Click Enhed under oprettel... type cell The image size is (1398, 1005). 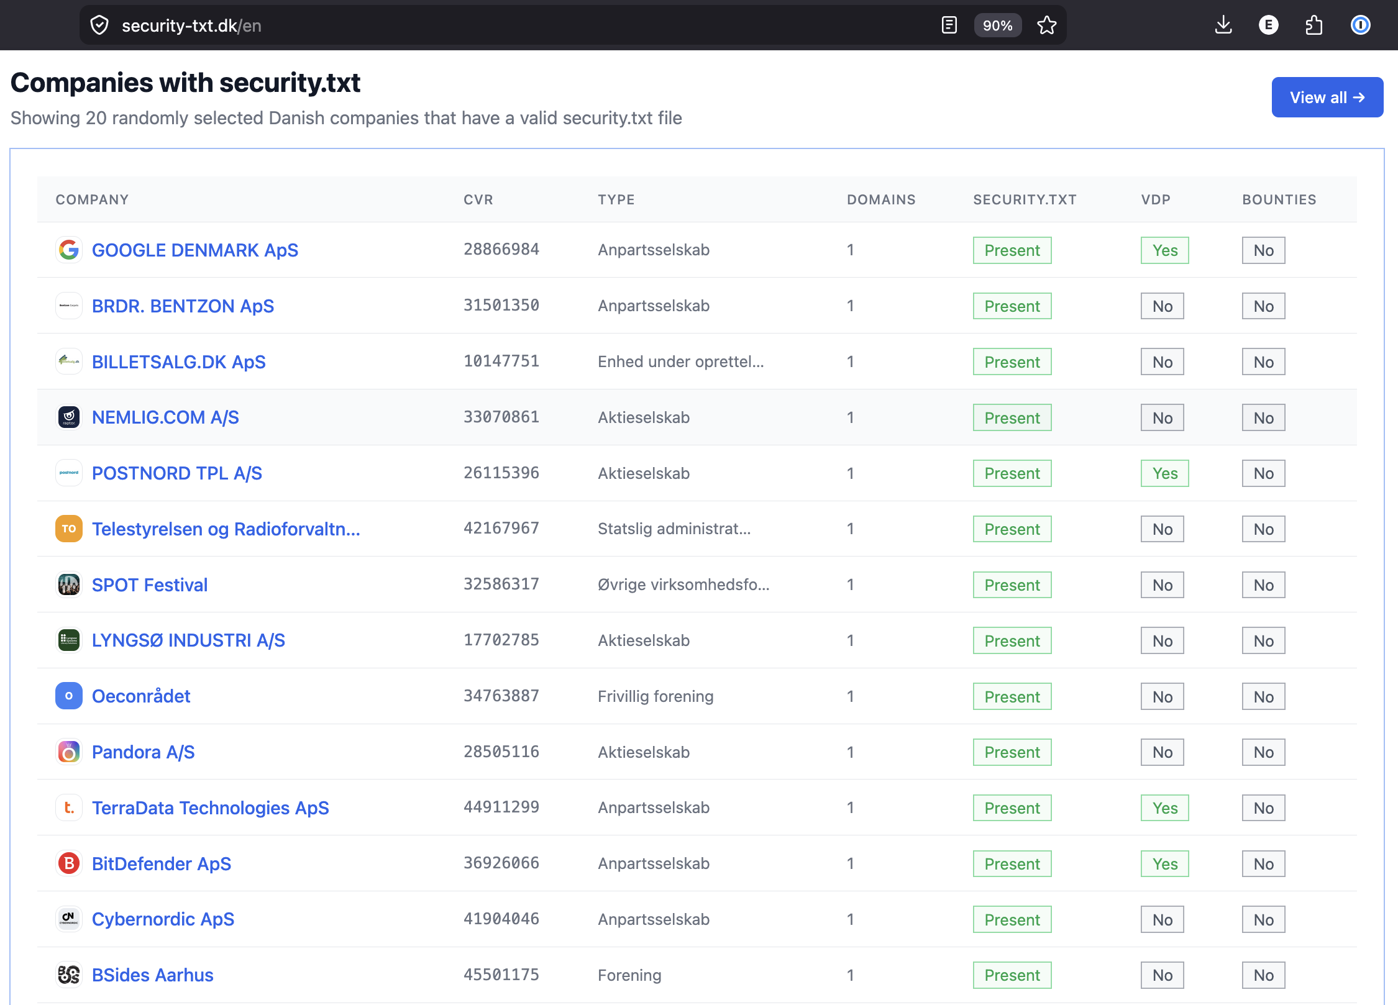coord(681,362)
